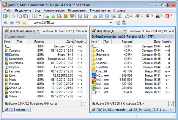
Task: Sort left panel by Размер column
Action: [34, 42]
